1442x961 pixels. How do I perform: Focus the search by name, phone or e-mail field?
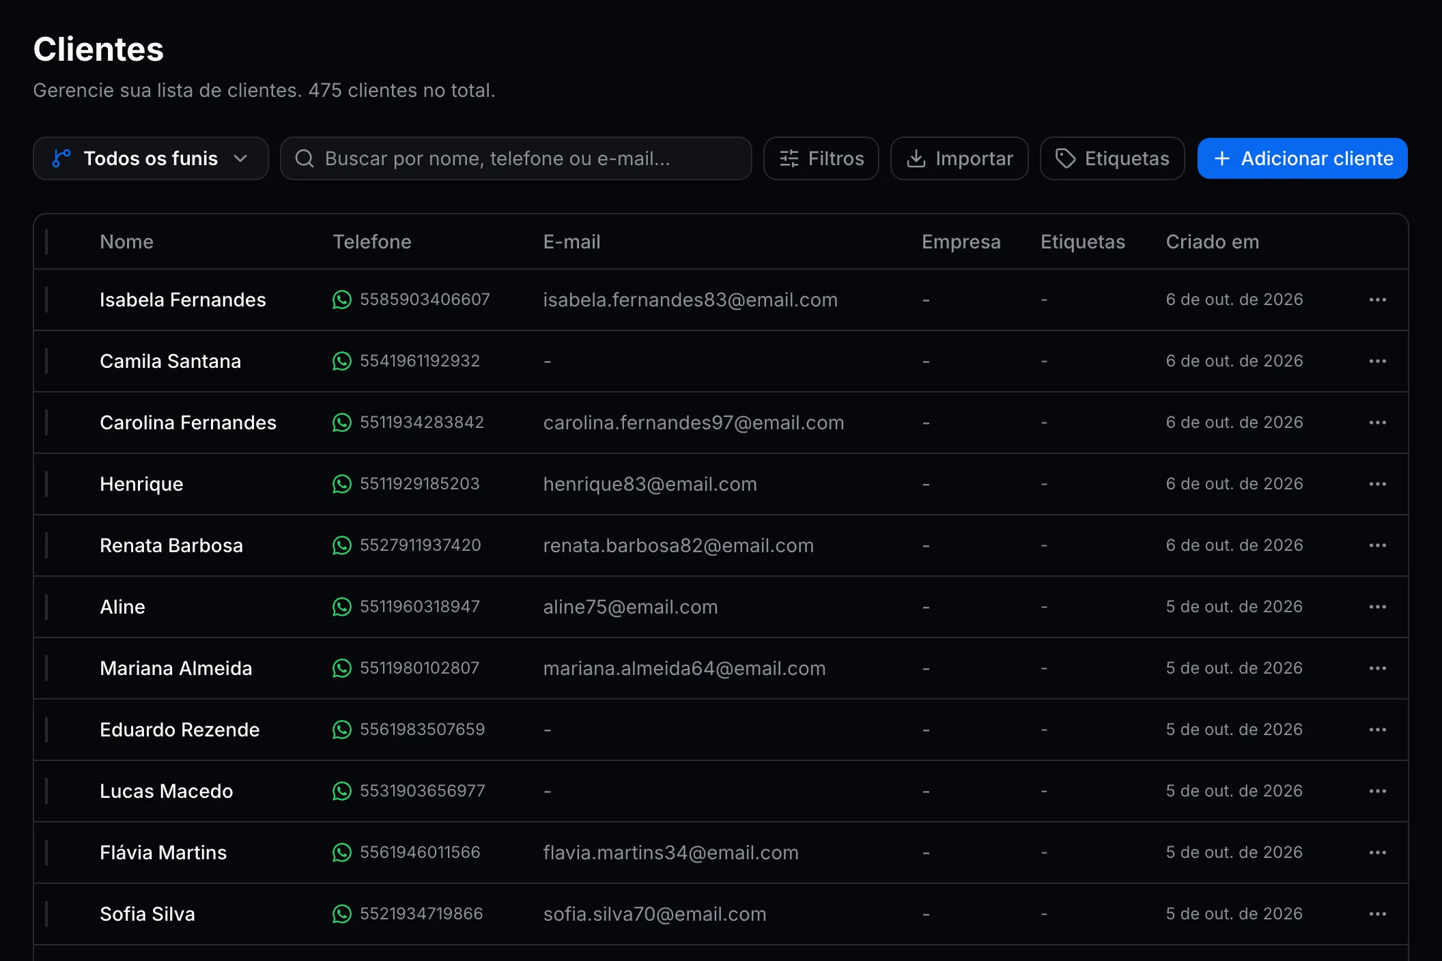[516, 158]
